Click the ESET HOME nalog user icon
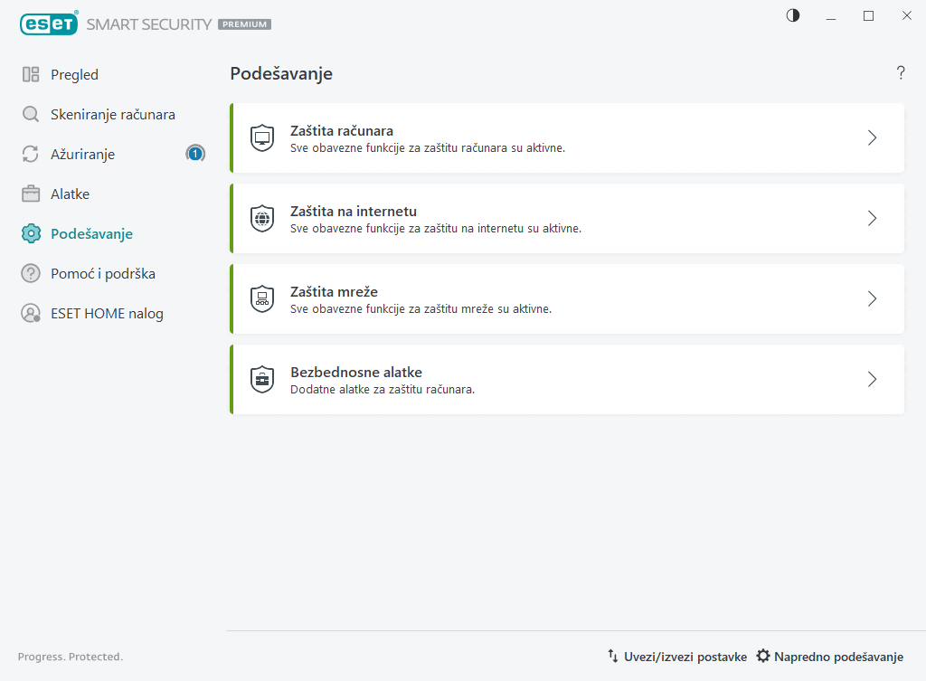926x681 pixels. tap(31, 314)
